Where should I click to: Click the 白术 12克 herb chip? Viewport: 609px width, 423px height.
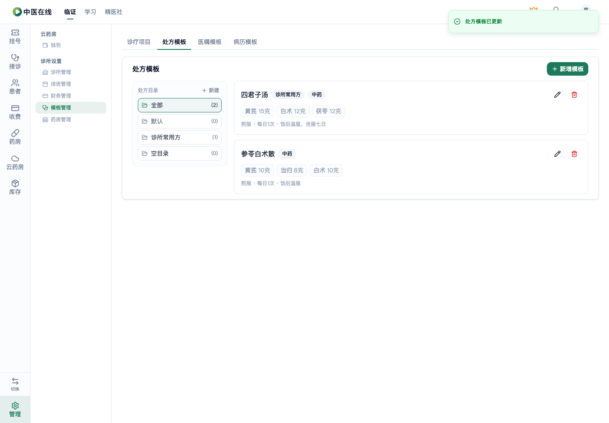coord(293,111)
